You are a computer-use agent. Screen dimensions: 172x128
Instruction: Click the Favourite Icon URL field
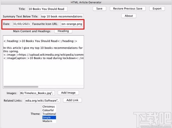tap(72, 24)
